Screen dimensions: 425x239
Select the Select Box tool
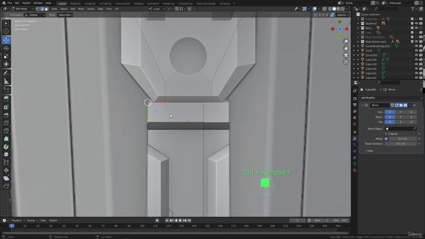(x=6, y=24)
